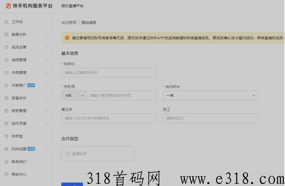Click the 内容推广 flame icon
285x186 pixels.
[6, 86]
